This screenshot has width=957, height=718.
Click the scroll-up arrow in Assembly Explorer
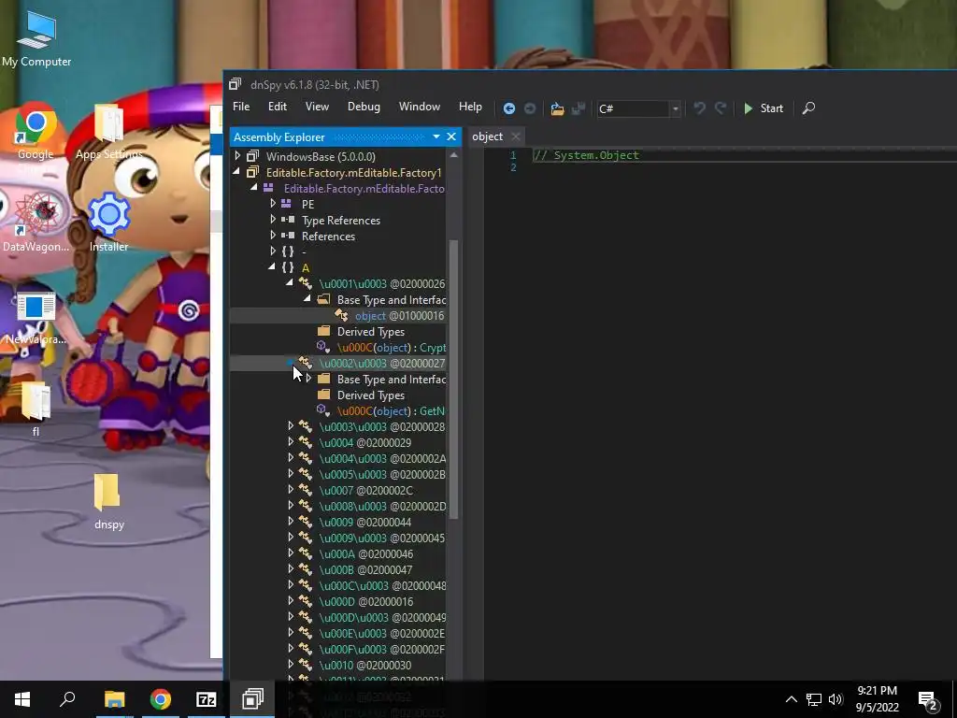point(453,155)
